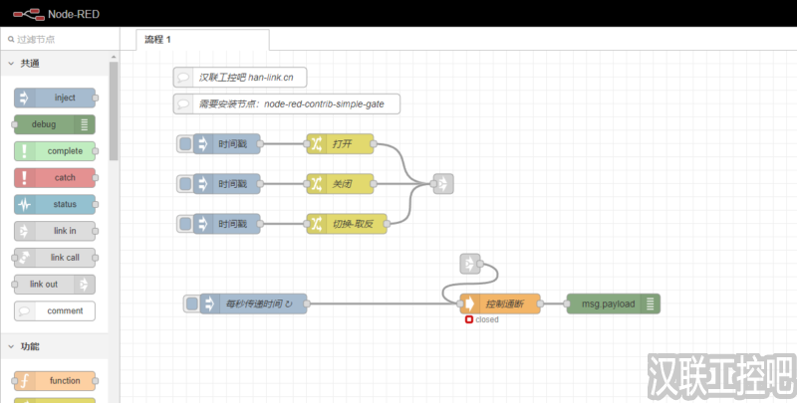Select the status node in palette

[56, 204]
